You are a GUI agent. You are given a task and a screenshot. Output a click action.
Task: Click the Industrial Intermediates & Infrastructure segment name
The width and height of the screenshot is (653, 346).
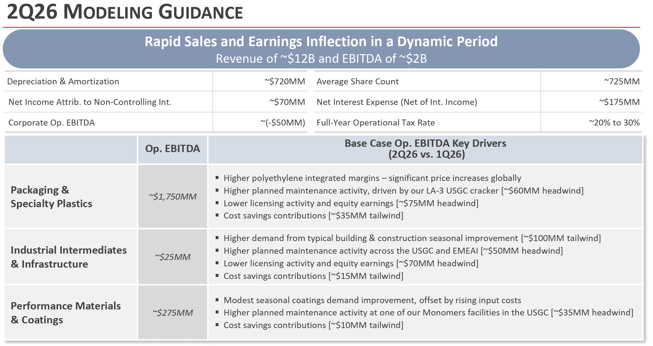pyautogui.click(x=68, y=257)
